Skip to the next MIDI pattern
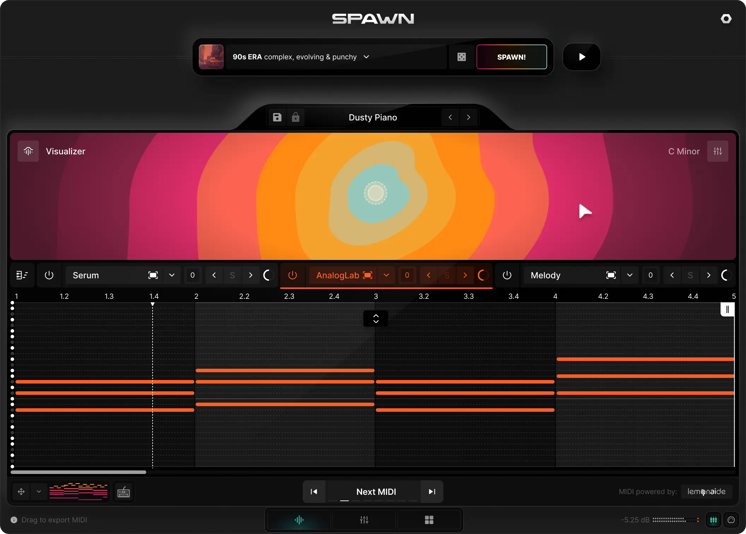Image resolution: width=746 pixels, height=534 pixels. point(432,492)
